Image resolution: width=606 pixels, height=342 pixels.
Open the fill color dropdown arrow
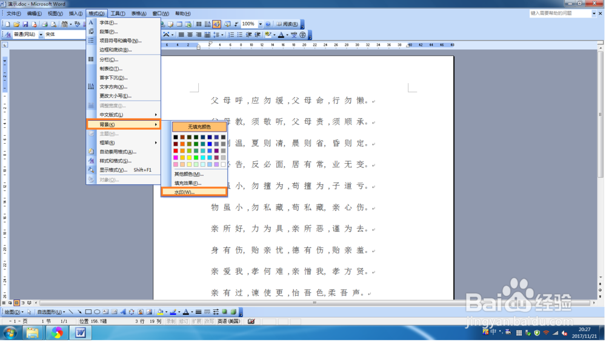click(166, 312)
